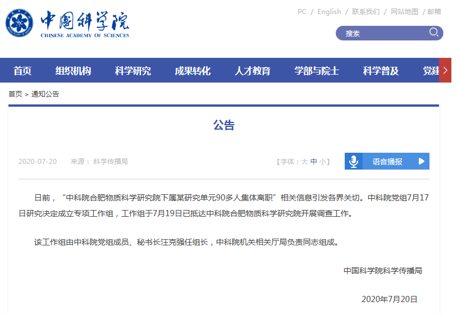The height and width of the screenshot is (315, 457).
Task: Expand more nav items with red arrow
Action: (445, 70)
